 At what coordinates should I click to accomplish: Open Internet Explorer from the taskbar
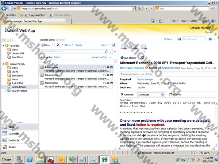(104, 160)
